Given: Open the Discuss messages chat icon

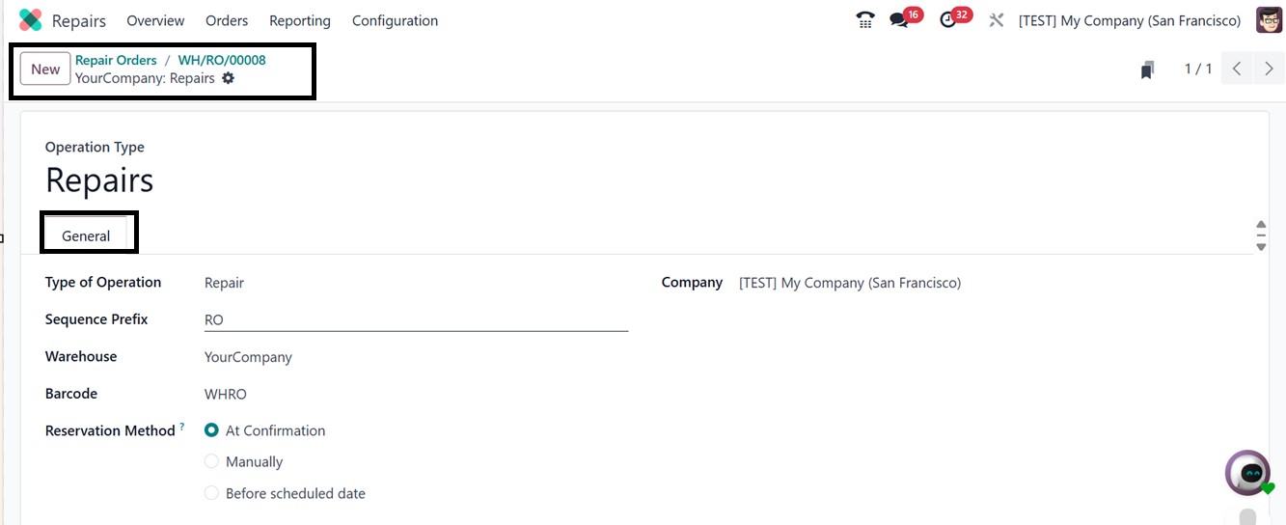Looking at the screenshot, I should click(900, 20).
